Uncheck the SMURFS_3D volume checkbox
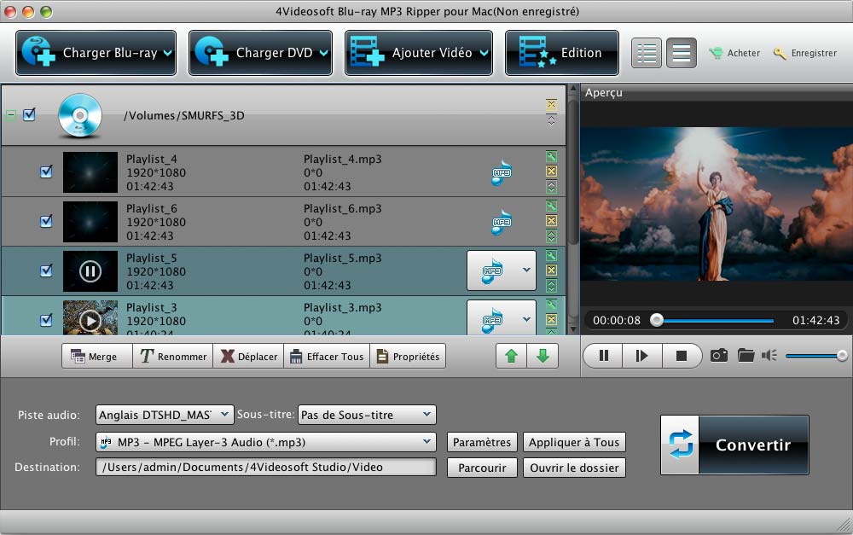 29,114
